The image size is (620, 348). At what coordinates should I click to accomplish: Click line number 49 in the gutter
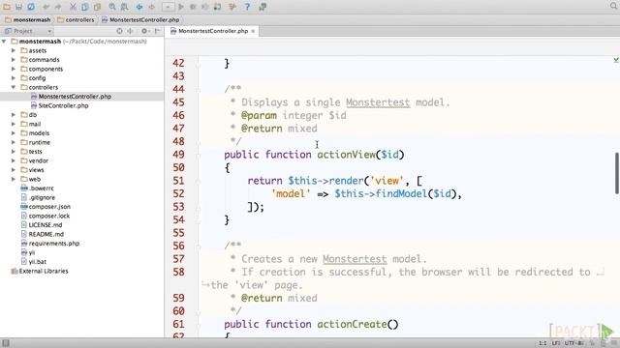tap(178, 155)
